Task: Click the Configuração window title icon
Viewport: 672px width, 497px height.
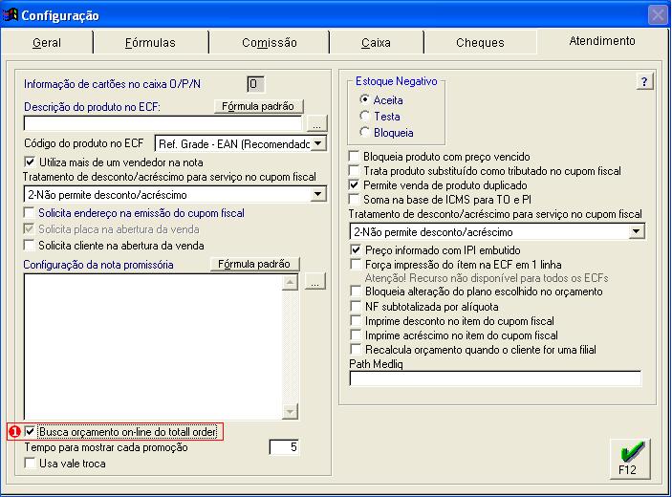Action: (x=11, y=14)
